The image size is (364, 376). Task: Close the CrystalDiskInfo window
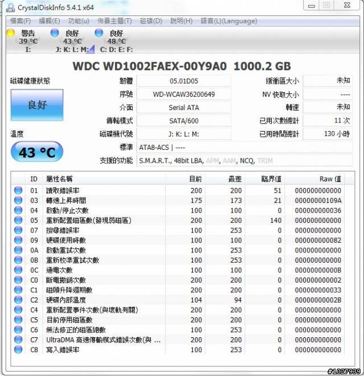(x=347, y=5)
